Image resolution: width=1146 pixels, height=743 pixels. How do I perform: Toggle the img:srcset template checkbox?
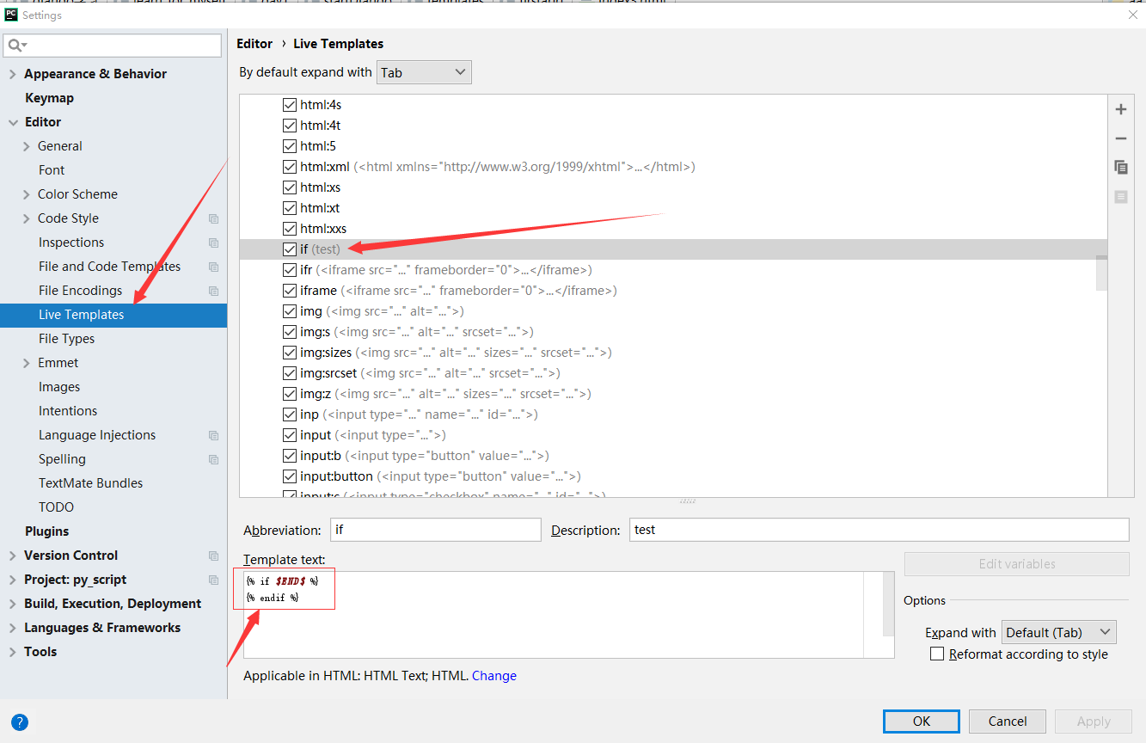pos(290,373)
